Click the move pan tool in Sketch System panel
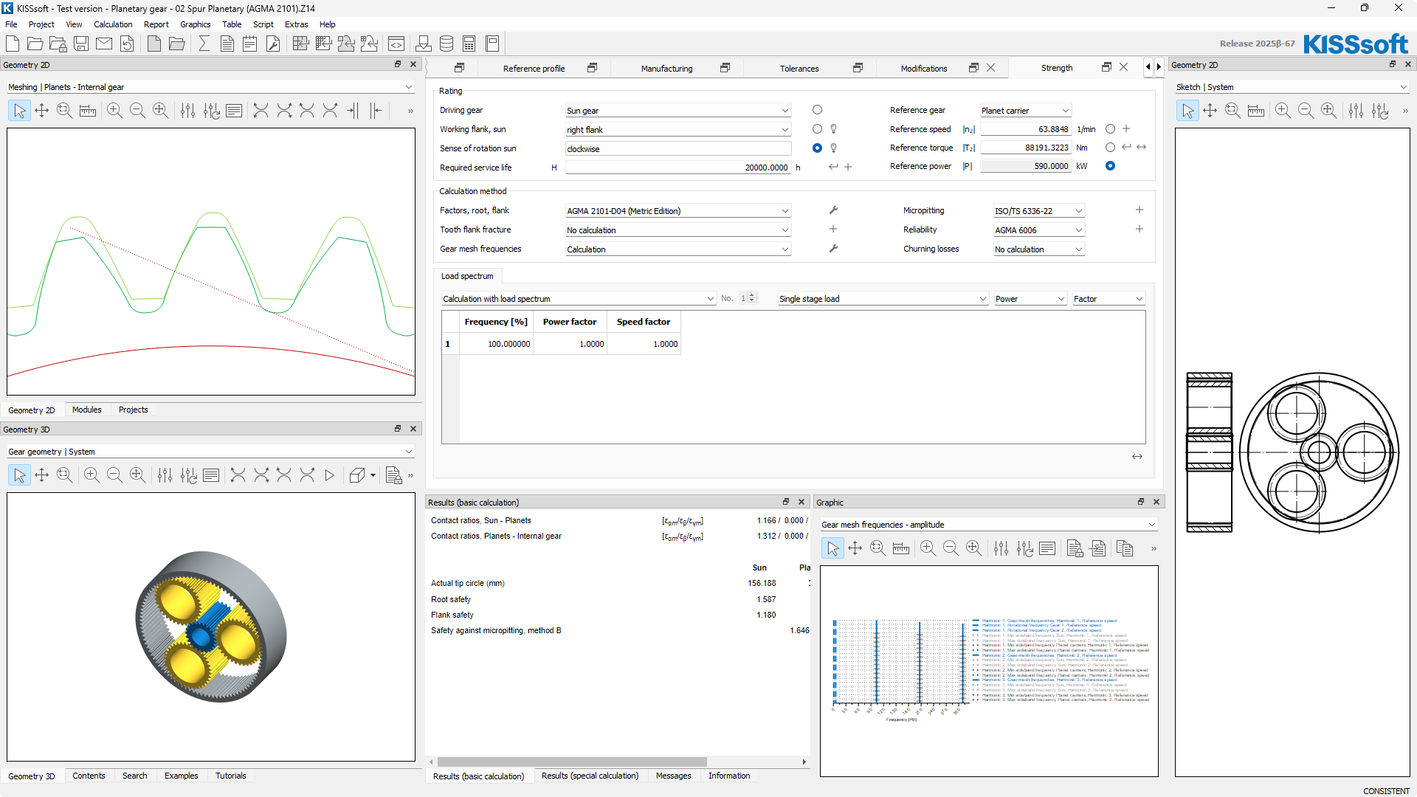The width and height of the screenshot is (1417, 797). pos(1210,111)
